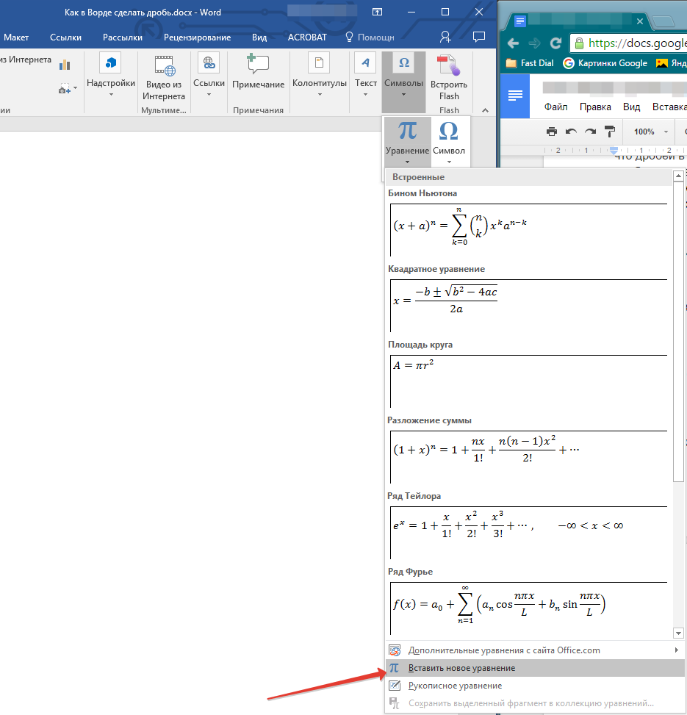Click undo arrow in Google Docs toolbar
Viewport: 687px width, 715px height.
pyautogui.click(x=571, y=132)
